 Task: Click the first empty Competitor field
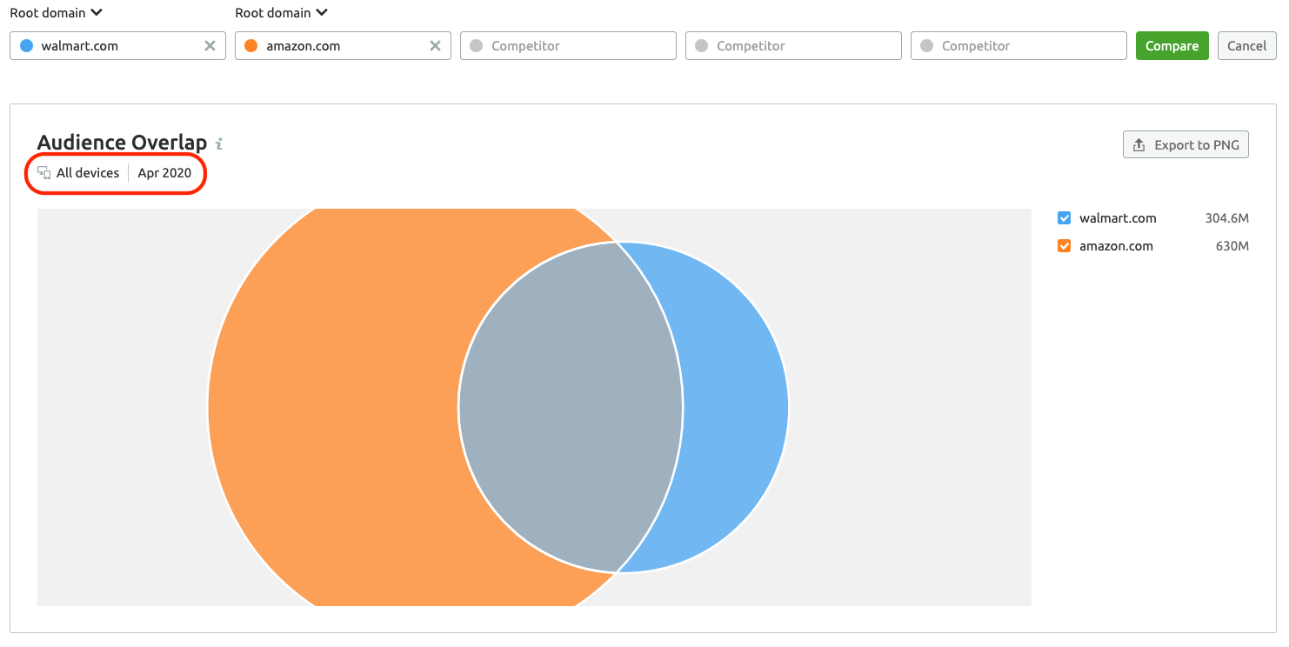tap(568, 46)
